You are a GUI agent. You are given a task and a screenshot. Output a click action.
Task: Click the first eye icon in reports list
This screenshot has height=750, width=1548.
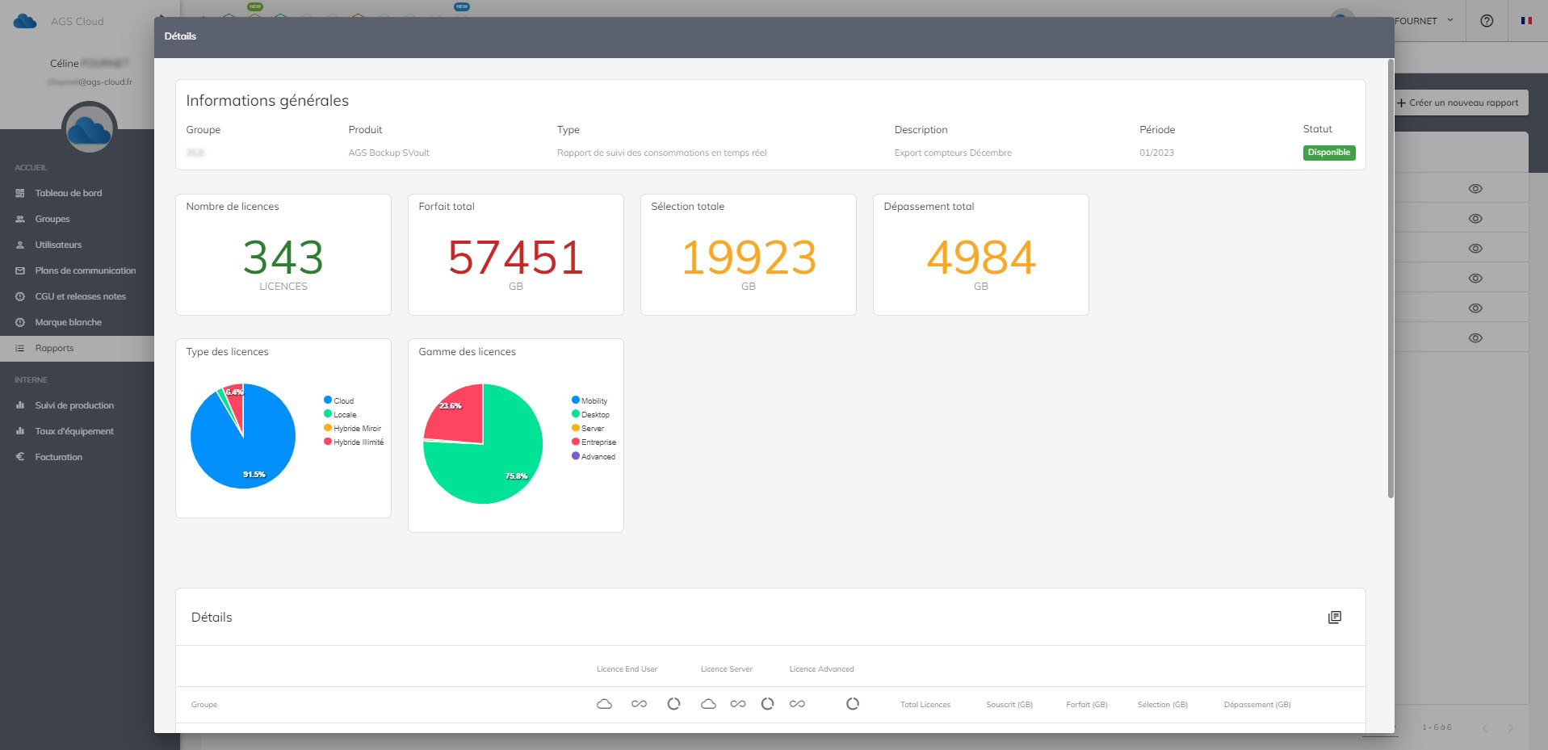click(x=1475, y=189)
